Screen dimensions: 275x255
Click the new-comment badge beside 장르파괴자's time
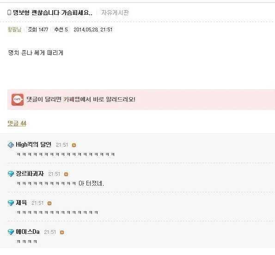66,174
